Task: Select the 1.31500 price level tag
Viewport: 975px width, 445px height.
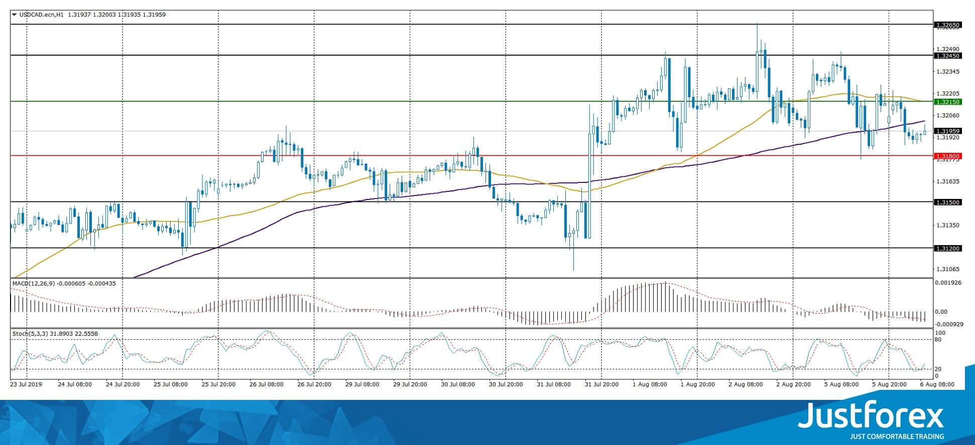Action: (x=947, y=202)
